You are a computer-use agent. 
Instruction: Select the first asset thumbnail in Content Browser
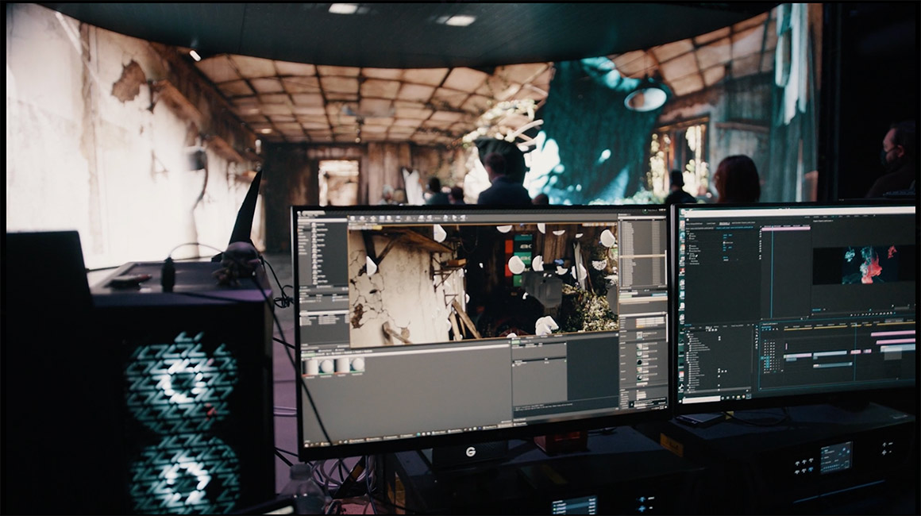coord(311,364)
